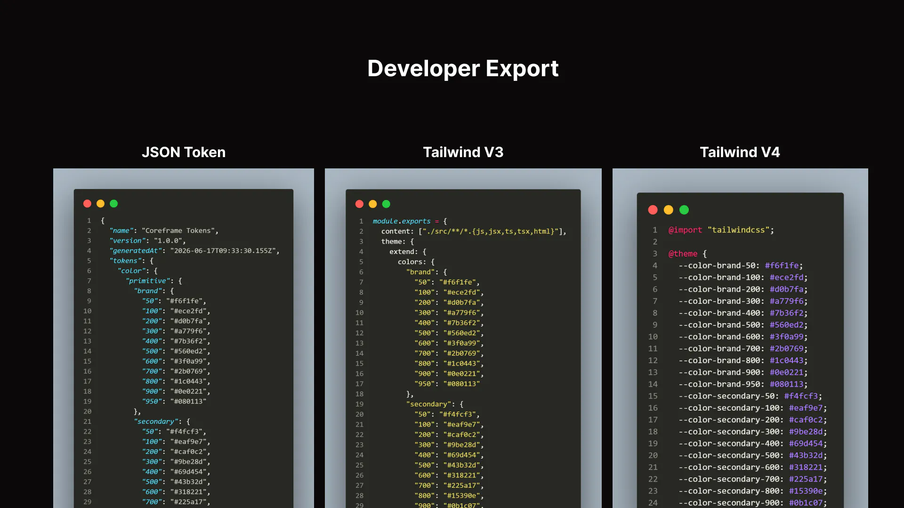This screenshot has width=904, height=508.
Task: Click the "color": { line in JSON
Action: click(x=137, y=271)
